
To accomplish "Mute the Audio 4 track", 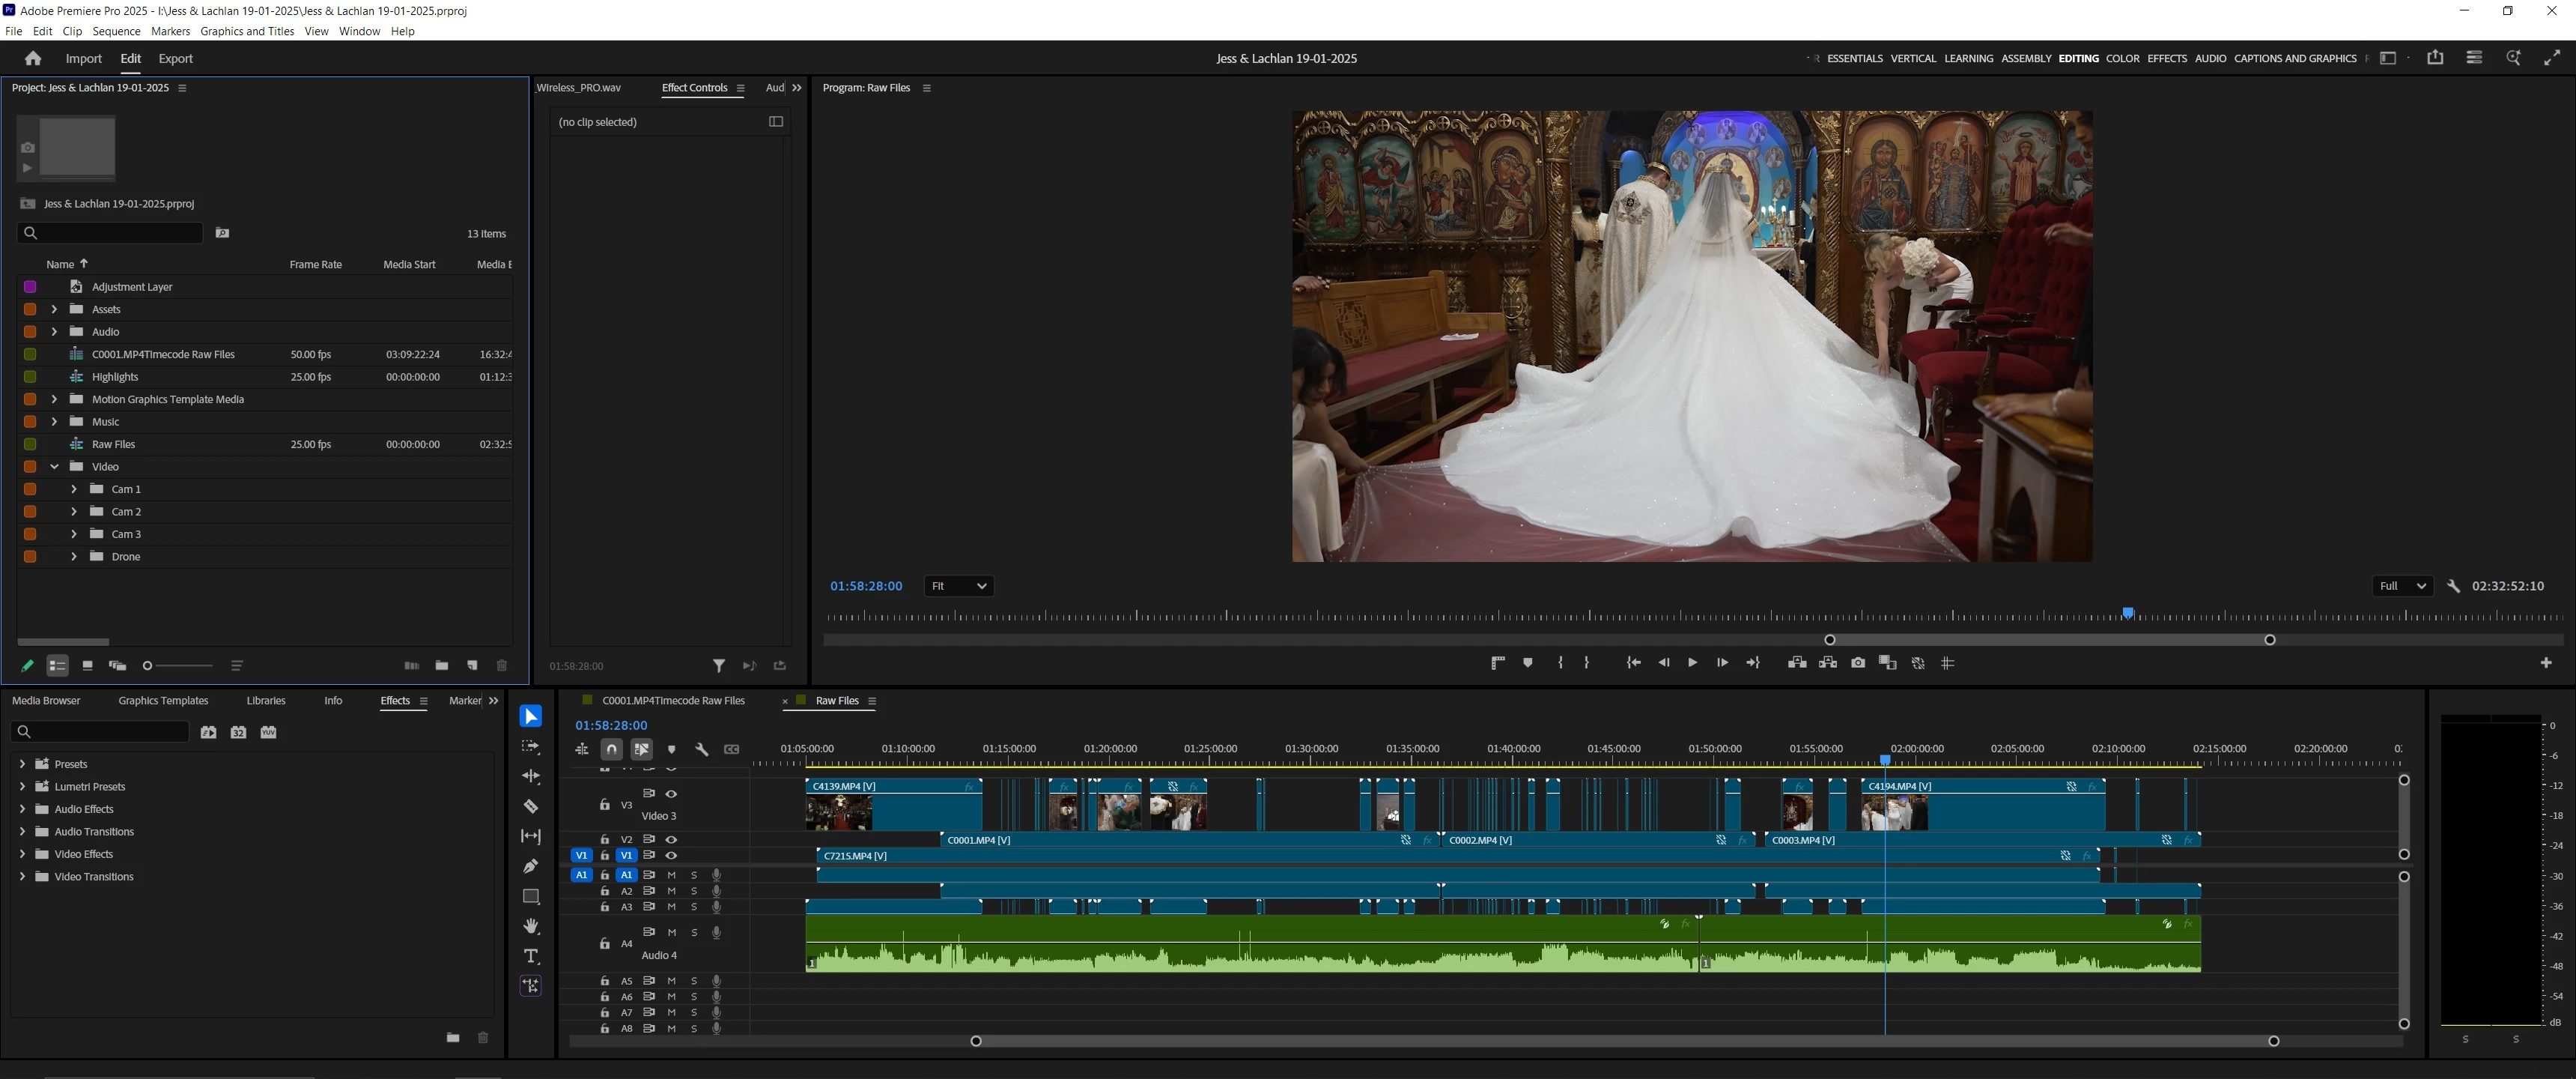I will (671, 932).
